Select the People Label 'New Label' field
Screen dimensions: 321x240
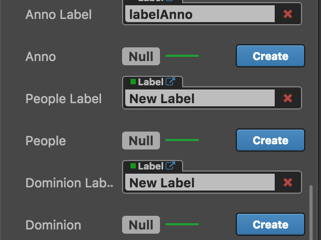point(200,98)
